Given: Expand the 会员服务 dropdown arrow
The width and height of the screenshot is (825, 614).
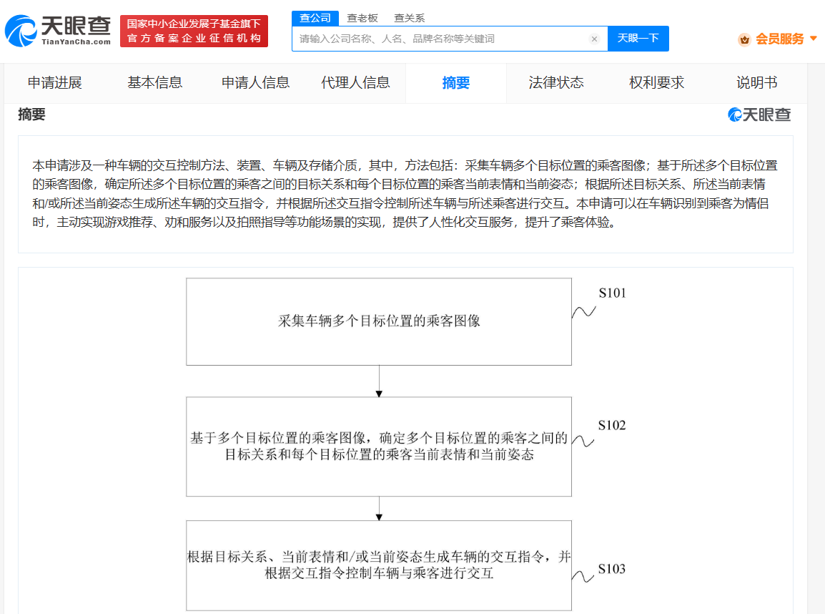Looking at the screenshot, I should (814, 39).
